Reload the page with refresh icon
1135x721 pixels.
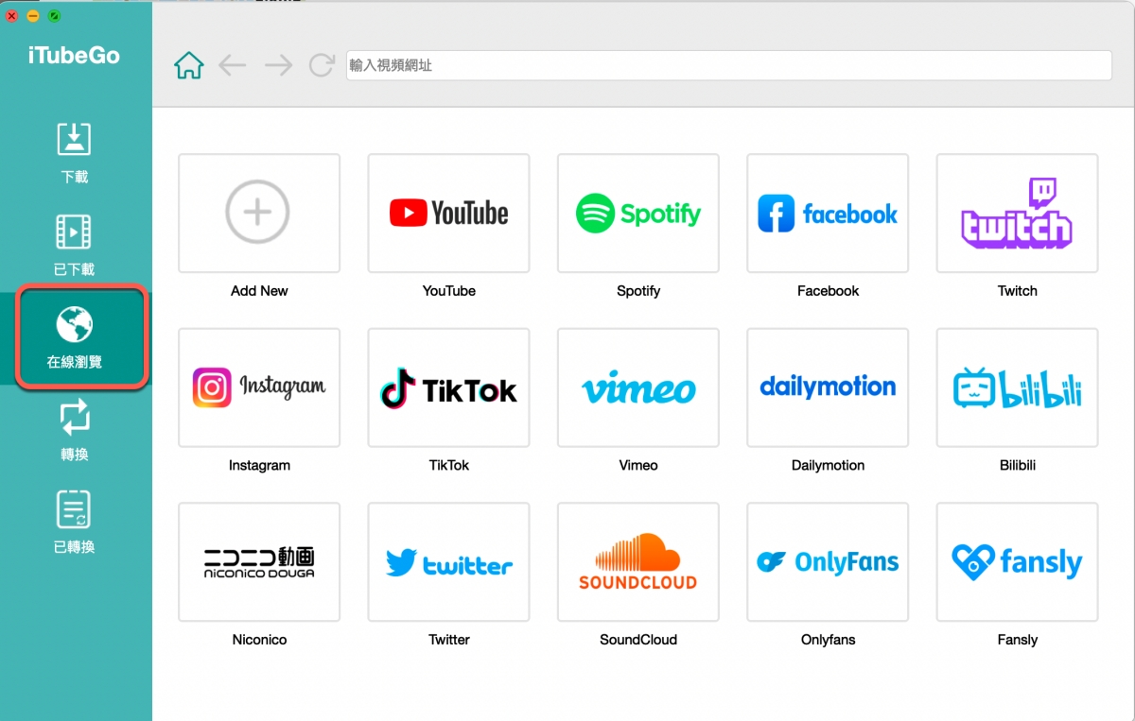click(x=322, y=65)
